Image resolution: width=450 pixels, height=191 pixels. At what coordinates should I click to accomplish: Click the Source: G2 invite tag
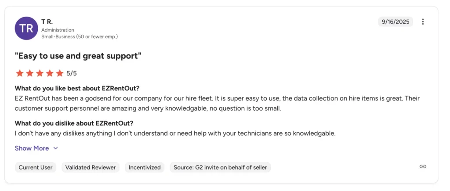pyautogui.click(x=220, y=167)
